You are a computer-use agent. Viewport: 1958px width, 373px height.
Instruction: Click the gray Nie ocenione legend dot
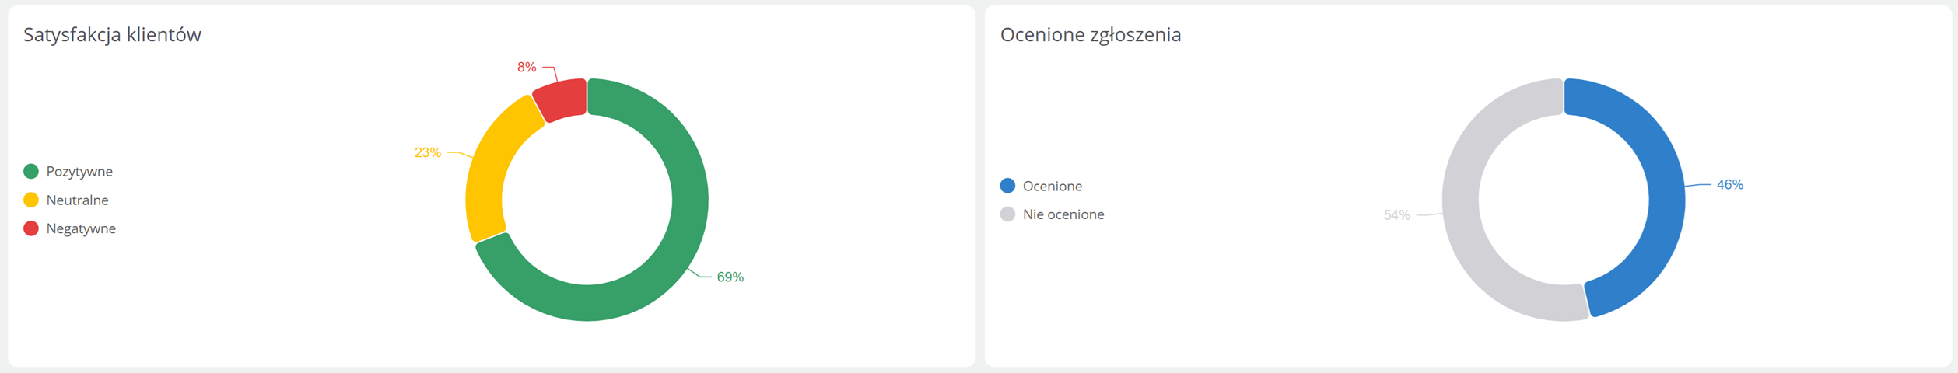click(1007, 214)
